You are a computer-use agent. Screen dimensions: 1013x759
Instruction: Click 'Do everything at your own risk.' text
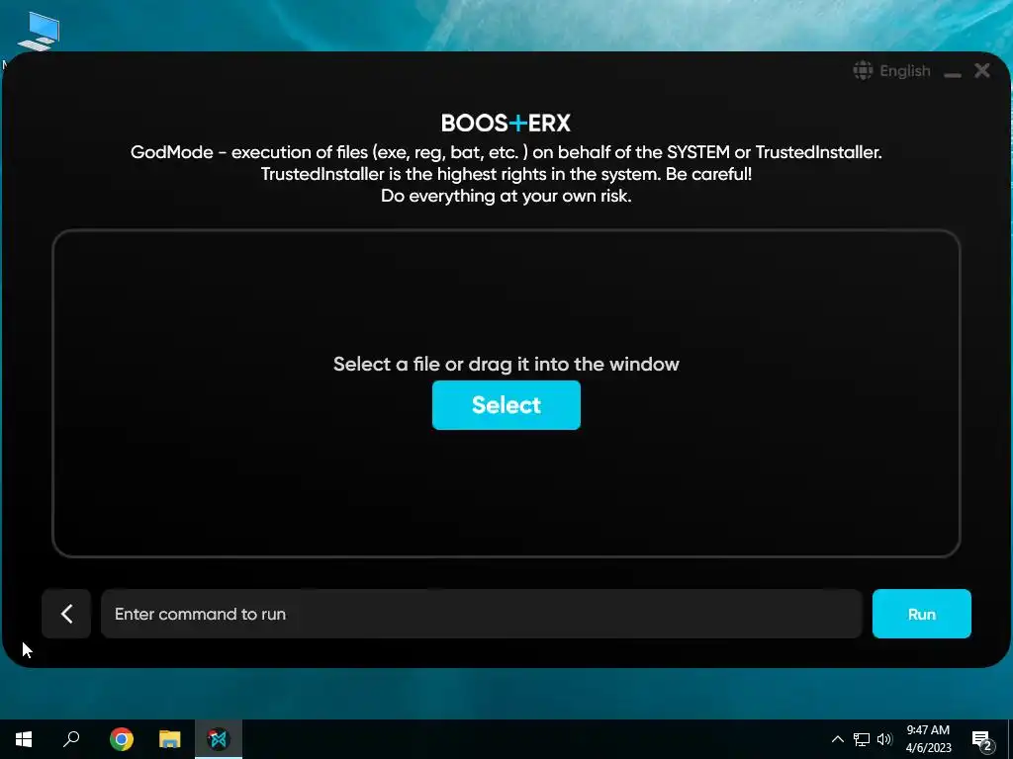(x=506, y=196)
